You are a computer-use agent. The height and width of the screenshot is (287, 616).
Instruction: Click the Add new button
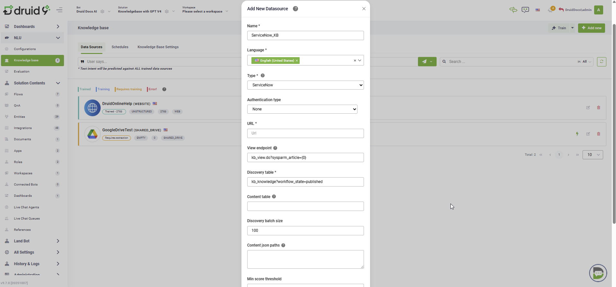[x=591, y=28]
